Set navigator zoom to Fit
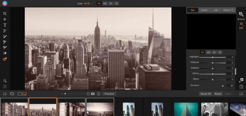Image resolution: width=246 pixels, height=116 pixels. 202,52
